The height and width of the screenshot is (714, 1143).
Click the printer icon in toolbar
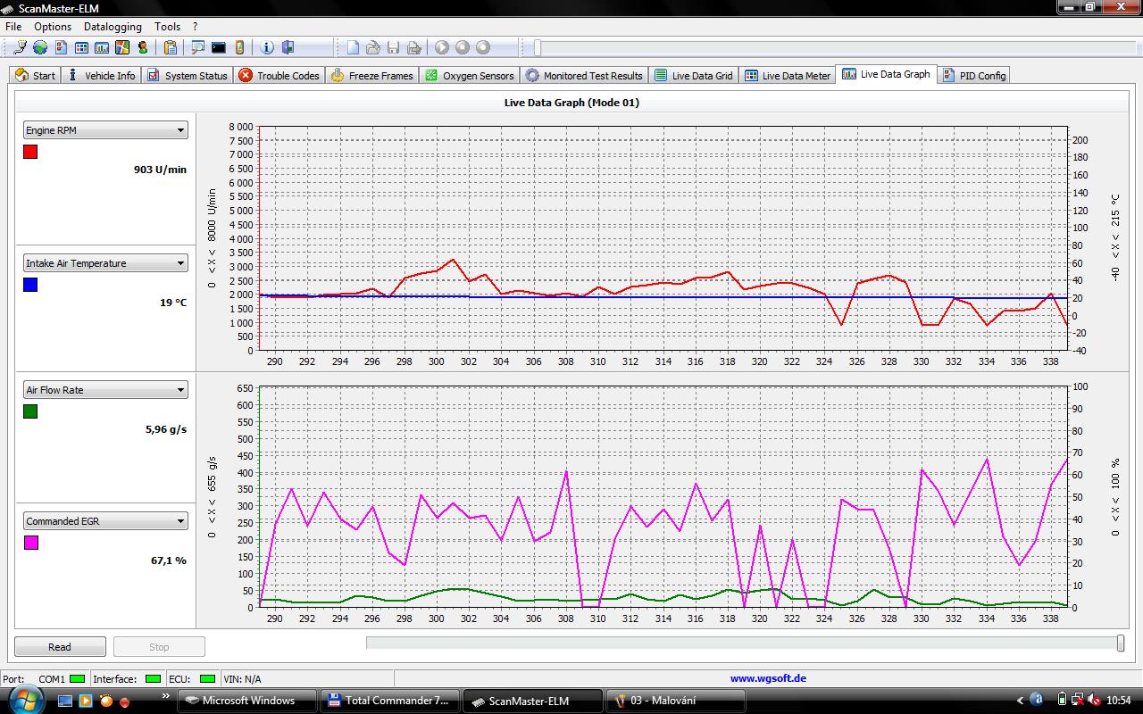point(414,47)
